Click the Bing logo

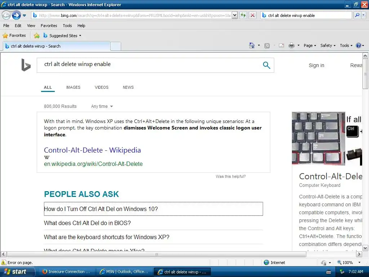pyautogui.click(x=26, y=65)
